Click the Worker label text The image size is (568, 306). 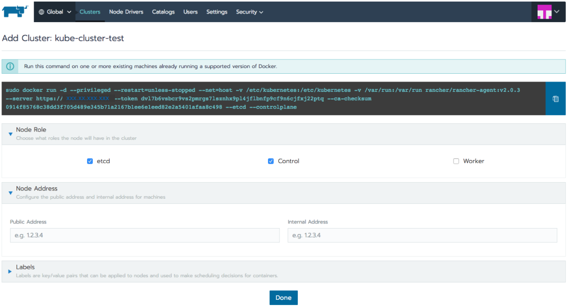pyautogui.click(x=474, y=161)
